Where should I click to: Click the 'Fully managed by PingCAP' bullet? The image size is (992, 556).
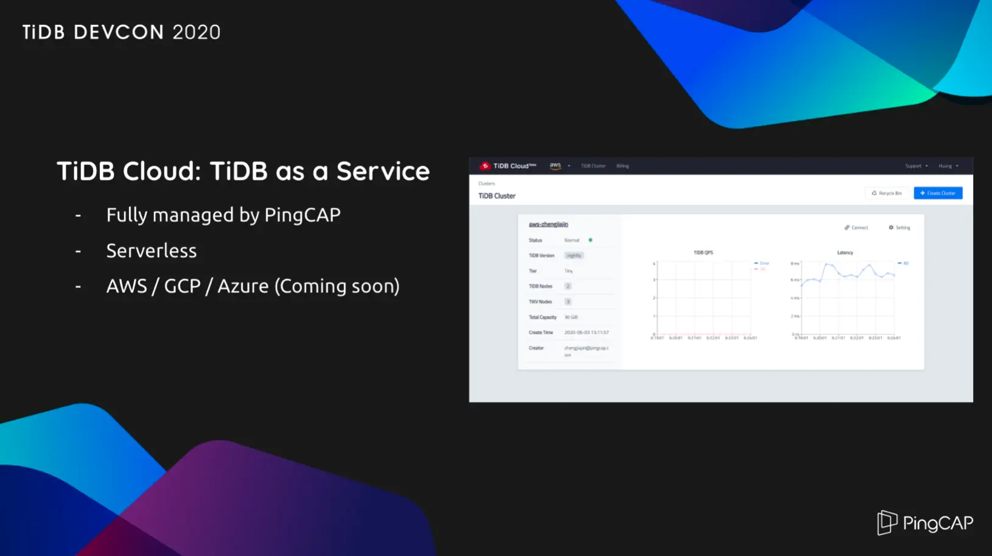click(x=223, y=215)
